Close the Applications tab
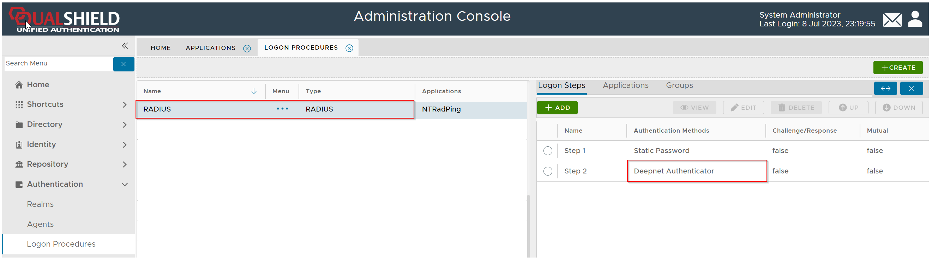Image resolution: width=932 pixels, height=260 pixels. [x=247, y=48]
